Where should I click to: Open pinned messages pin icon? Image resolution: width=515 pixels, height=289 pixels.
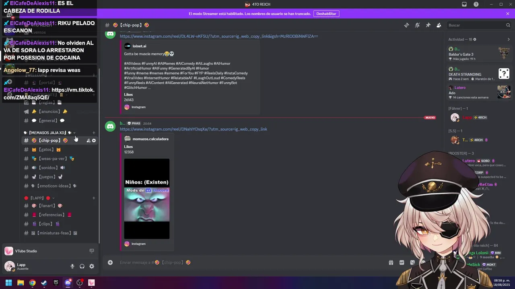click(x=428, y=25)
